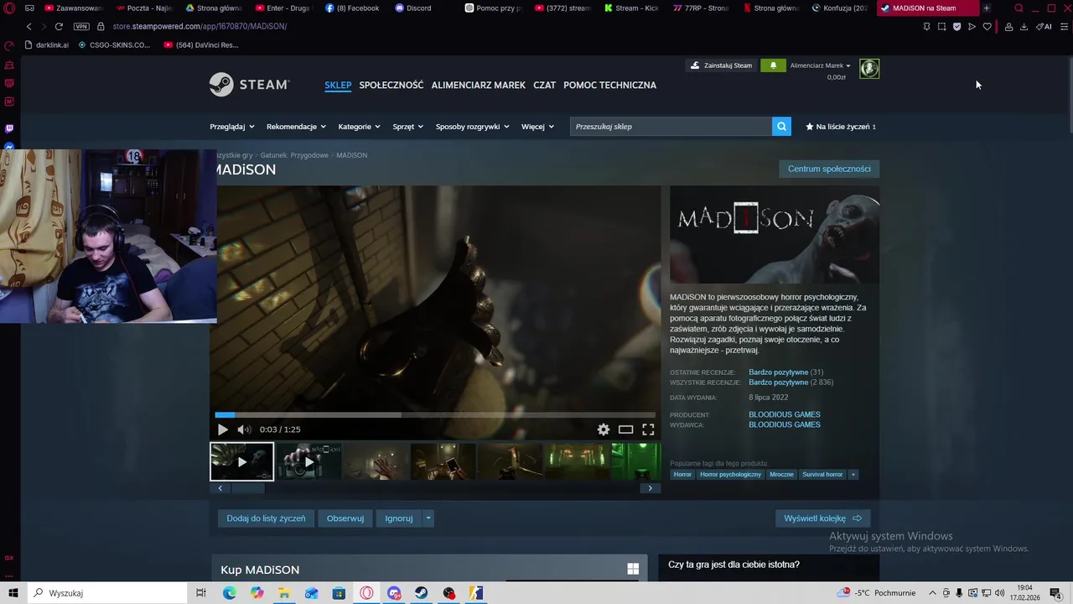Open the CZAT menu item
This screenshot has height=604, width=1073.
pyautogui.click(x=545, y=85)
